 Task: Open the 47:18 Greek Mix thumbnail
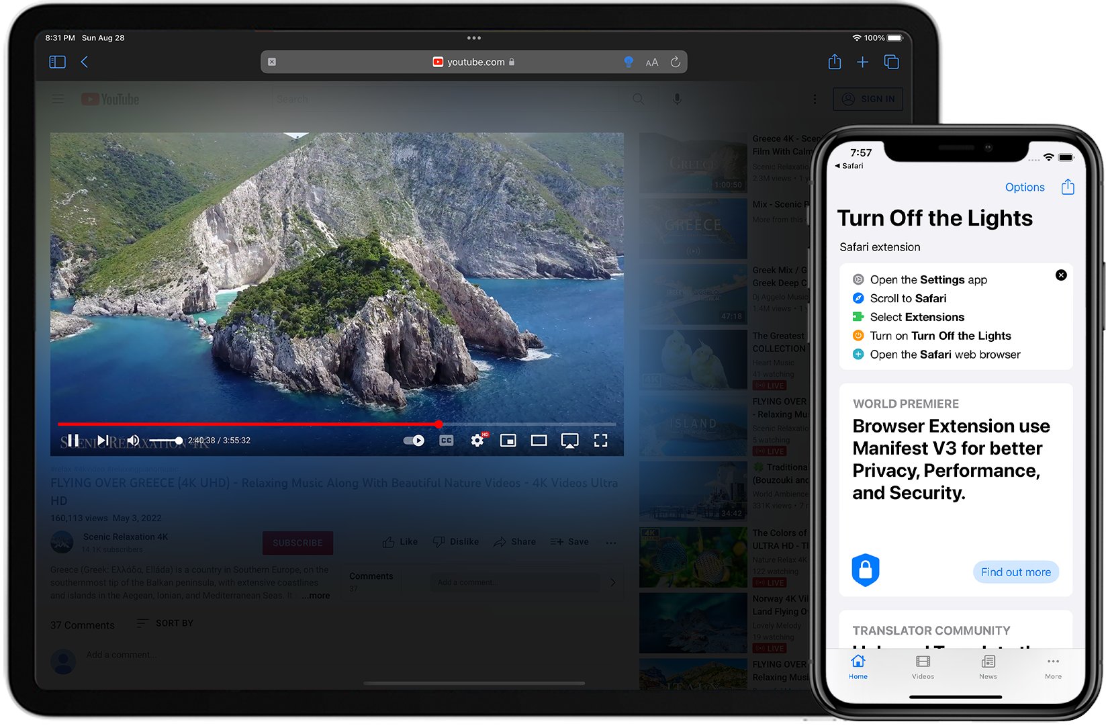693,295
